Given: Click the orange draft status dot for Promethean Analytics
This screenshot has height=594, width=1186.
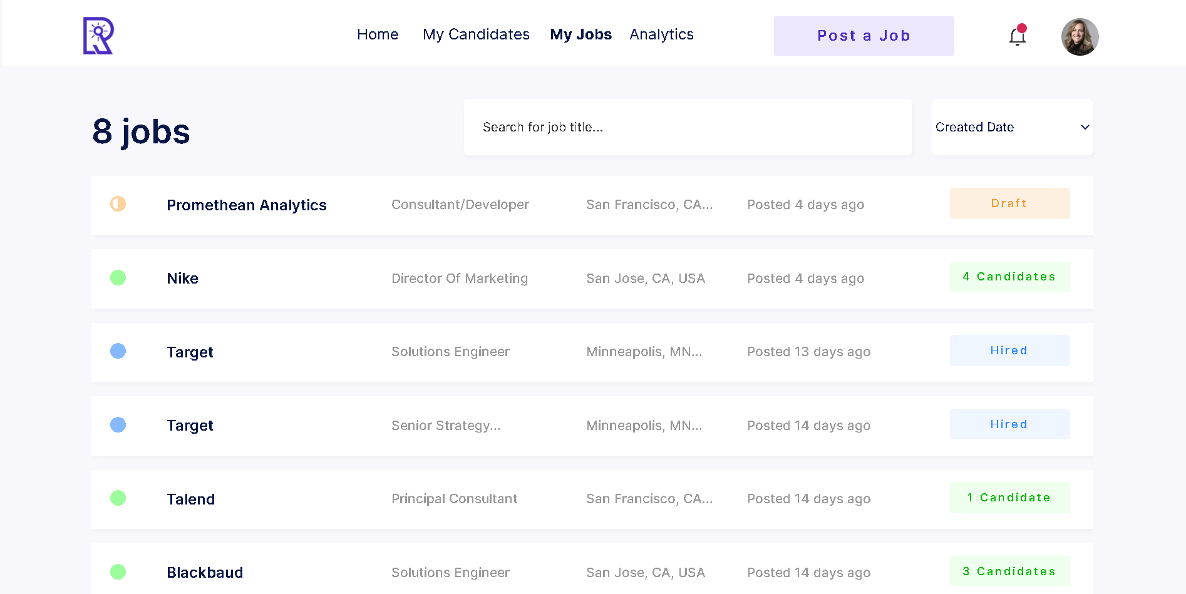Looking at the screenshot, I should (118, 204).
